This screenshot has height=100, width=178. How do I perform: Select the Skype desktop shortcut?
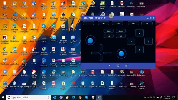44,27
